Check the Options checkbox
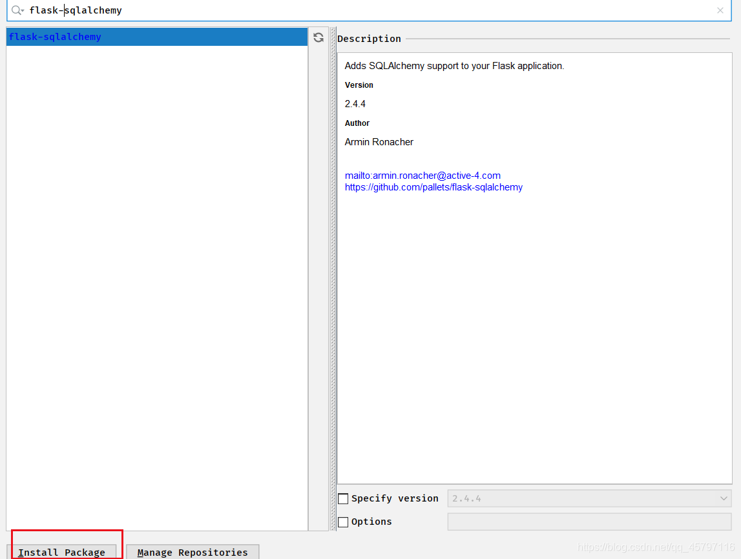The image size is (741, 559). point(343,522)
